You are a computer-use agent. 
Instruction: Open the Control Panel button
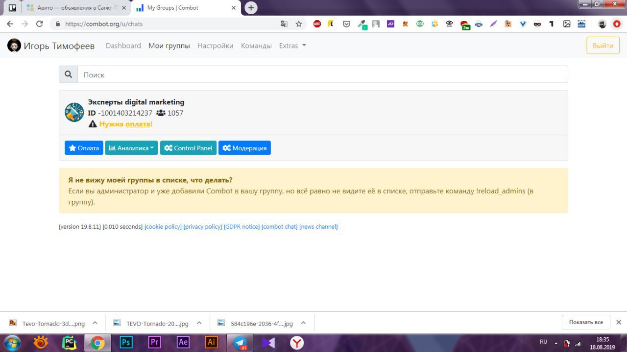tap(188, 148)
